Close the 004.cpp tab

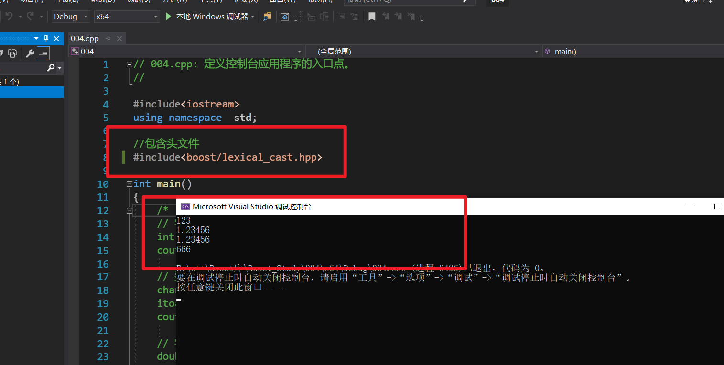(119, 39)
